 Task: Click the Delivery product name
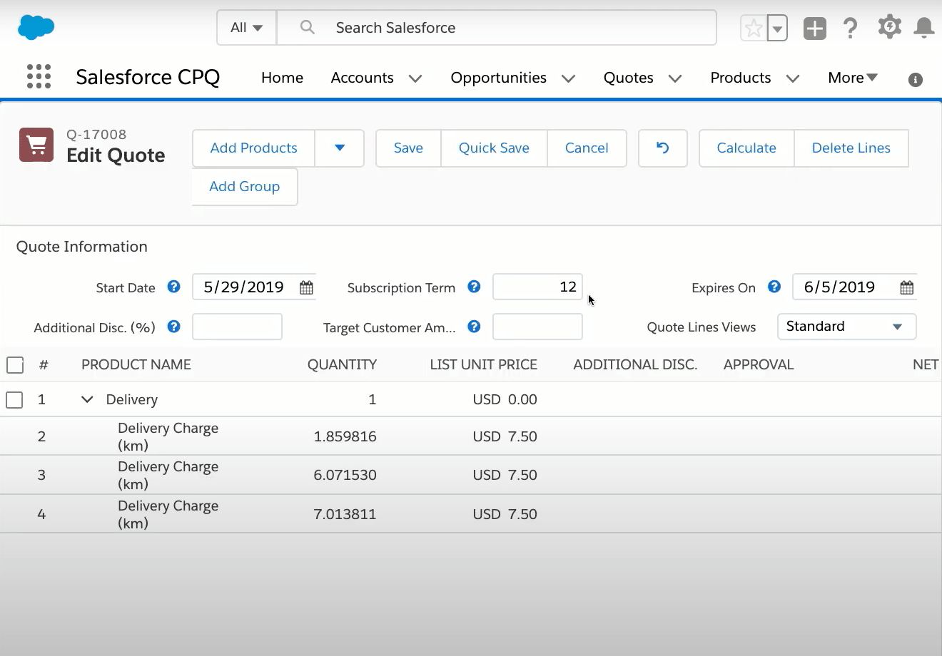[x=132, y=399]
